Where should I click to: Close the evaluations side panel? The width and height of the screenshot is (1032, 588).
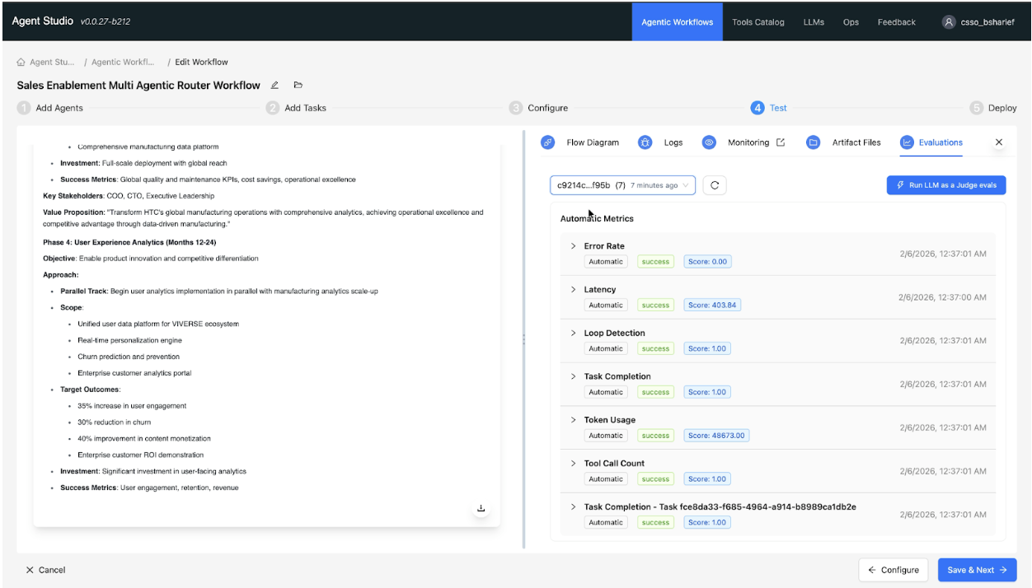(999, 142)
